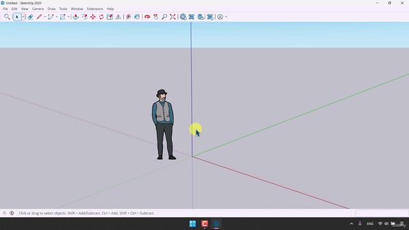Open the View menu

(25, 9)
